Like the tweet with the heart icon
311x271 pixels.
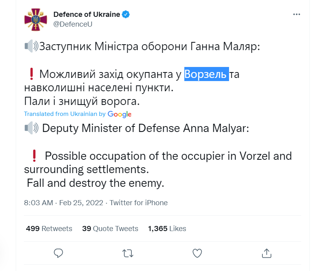[x=197, y=253]
